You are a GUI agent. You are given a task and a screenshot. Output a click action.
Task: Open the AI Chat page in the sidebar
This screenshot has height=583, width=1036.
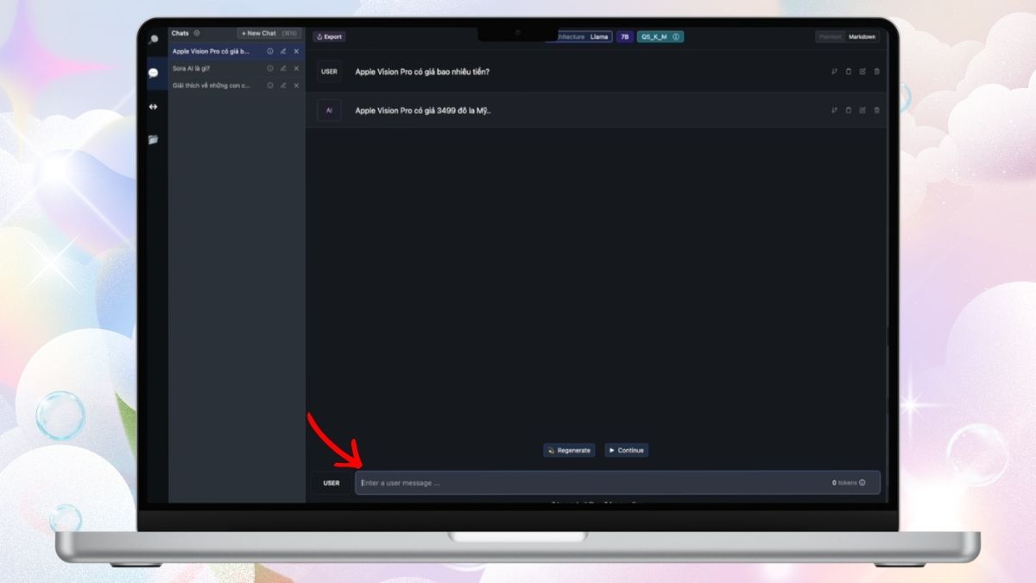point(153,73)
